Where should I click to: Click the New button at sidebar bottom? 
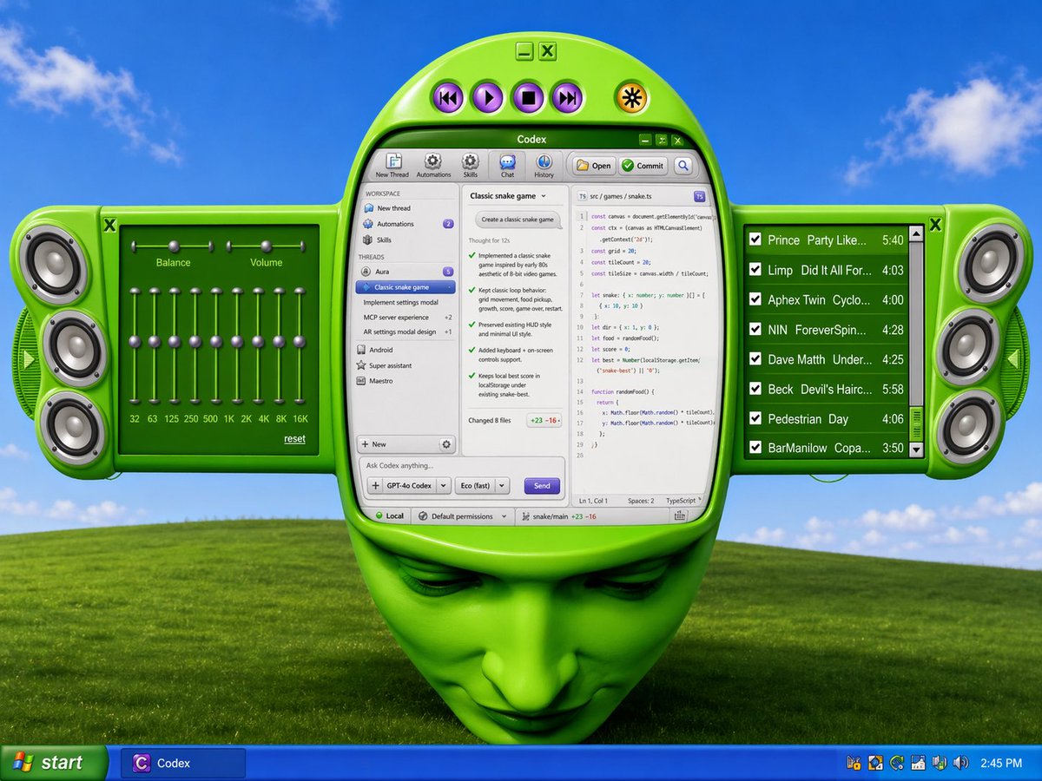tap(398, 444)
